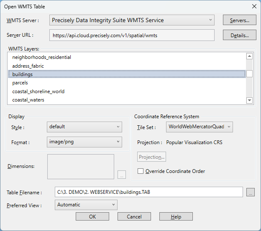Expand the Tile Set dropdown
The image size is (261, 231).
[x=200, y=127]
